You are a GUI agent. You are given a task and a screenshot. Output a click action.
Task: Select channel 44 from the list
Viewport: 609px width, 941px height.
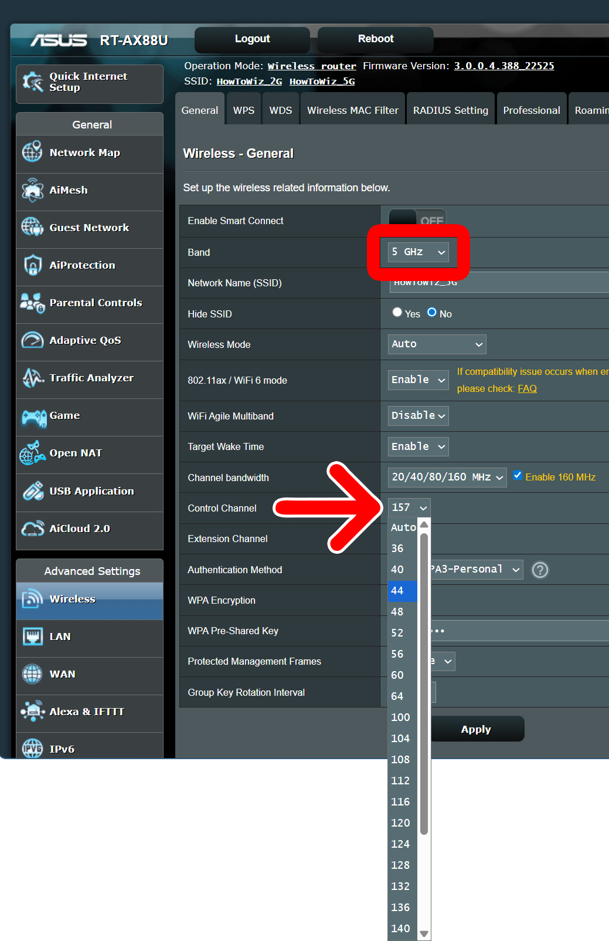[403, 590]
